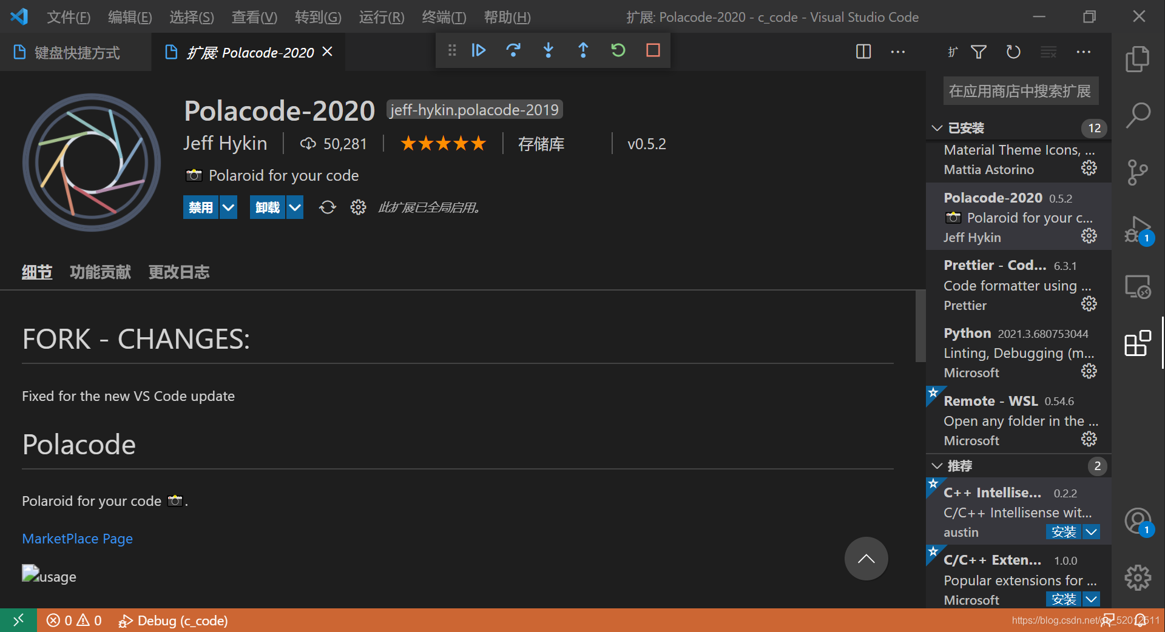The width and height of the screenshot is (1165, 632).
Task: Restart the debug session
Action: tap(618, 50)
